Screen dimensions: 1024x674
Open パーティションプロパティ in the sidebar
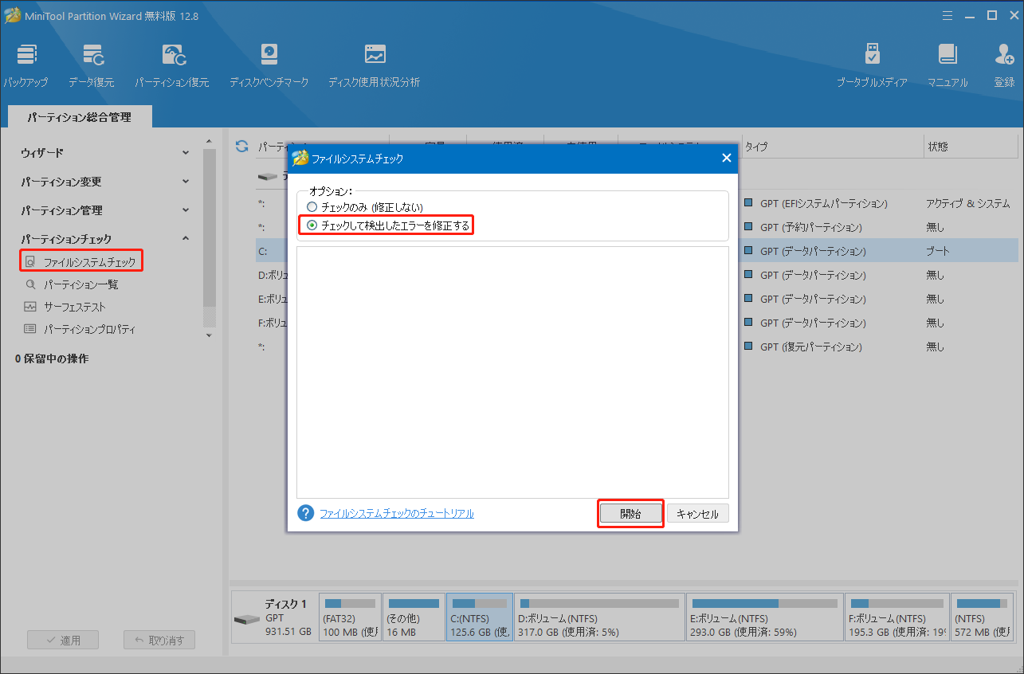(x=88, y=329)
